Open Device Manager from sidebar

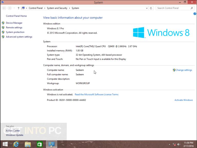pos(14,23)
